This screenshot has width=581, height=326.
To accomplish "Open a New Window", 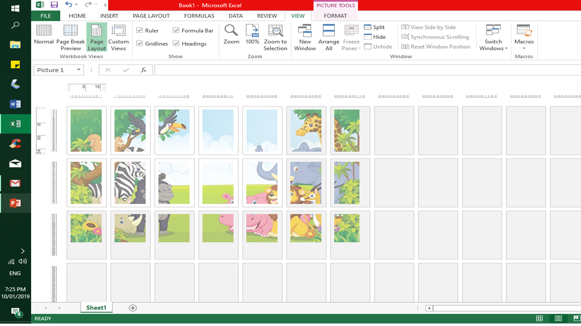I will pyautogui.click(x=304, y=36).
